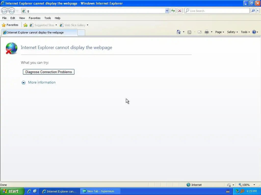The height and width of the screenshot is (195, 261).
Task: Launch Internet Explorer from Quick Launch
Action: pyautogui.click(x=29, y=191)
